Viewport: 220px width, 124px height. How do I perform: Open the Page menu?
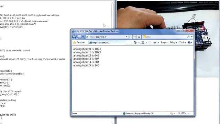pos(164,42)
